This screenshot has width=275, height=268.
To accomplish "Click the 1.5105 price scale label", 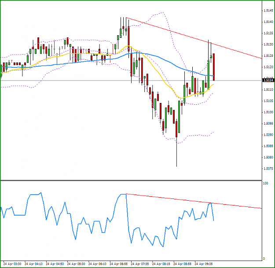I will (268, 101).
